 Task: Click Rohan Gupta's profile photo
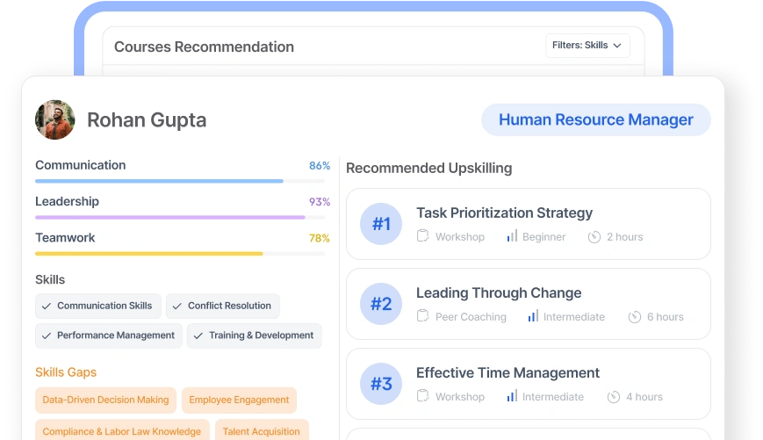click(55, 119)
